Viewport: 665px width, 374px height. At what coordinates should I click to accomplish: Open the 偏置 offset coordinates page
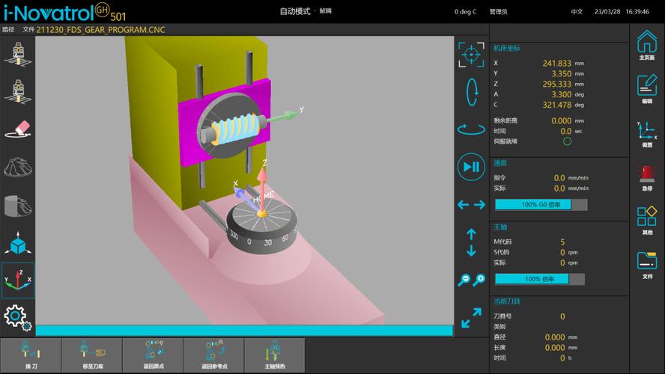pos(647,133)
